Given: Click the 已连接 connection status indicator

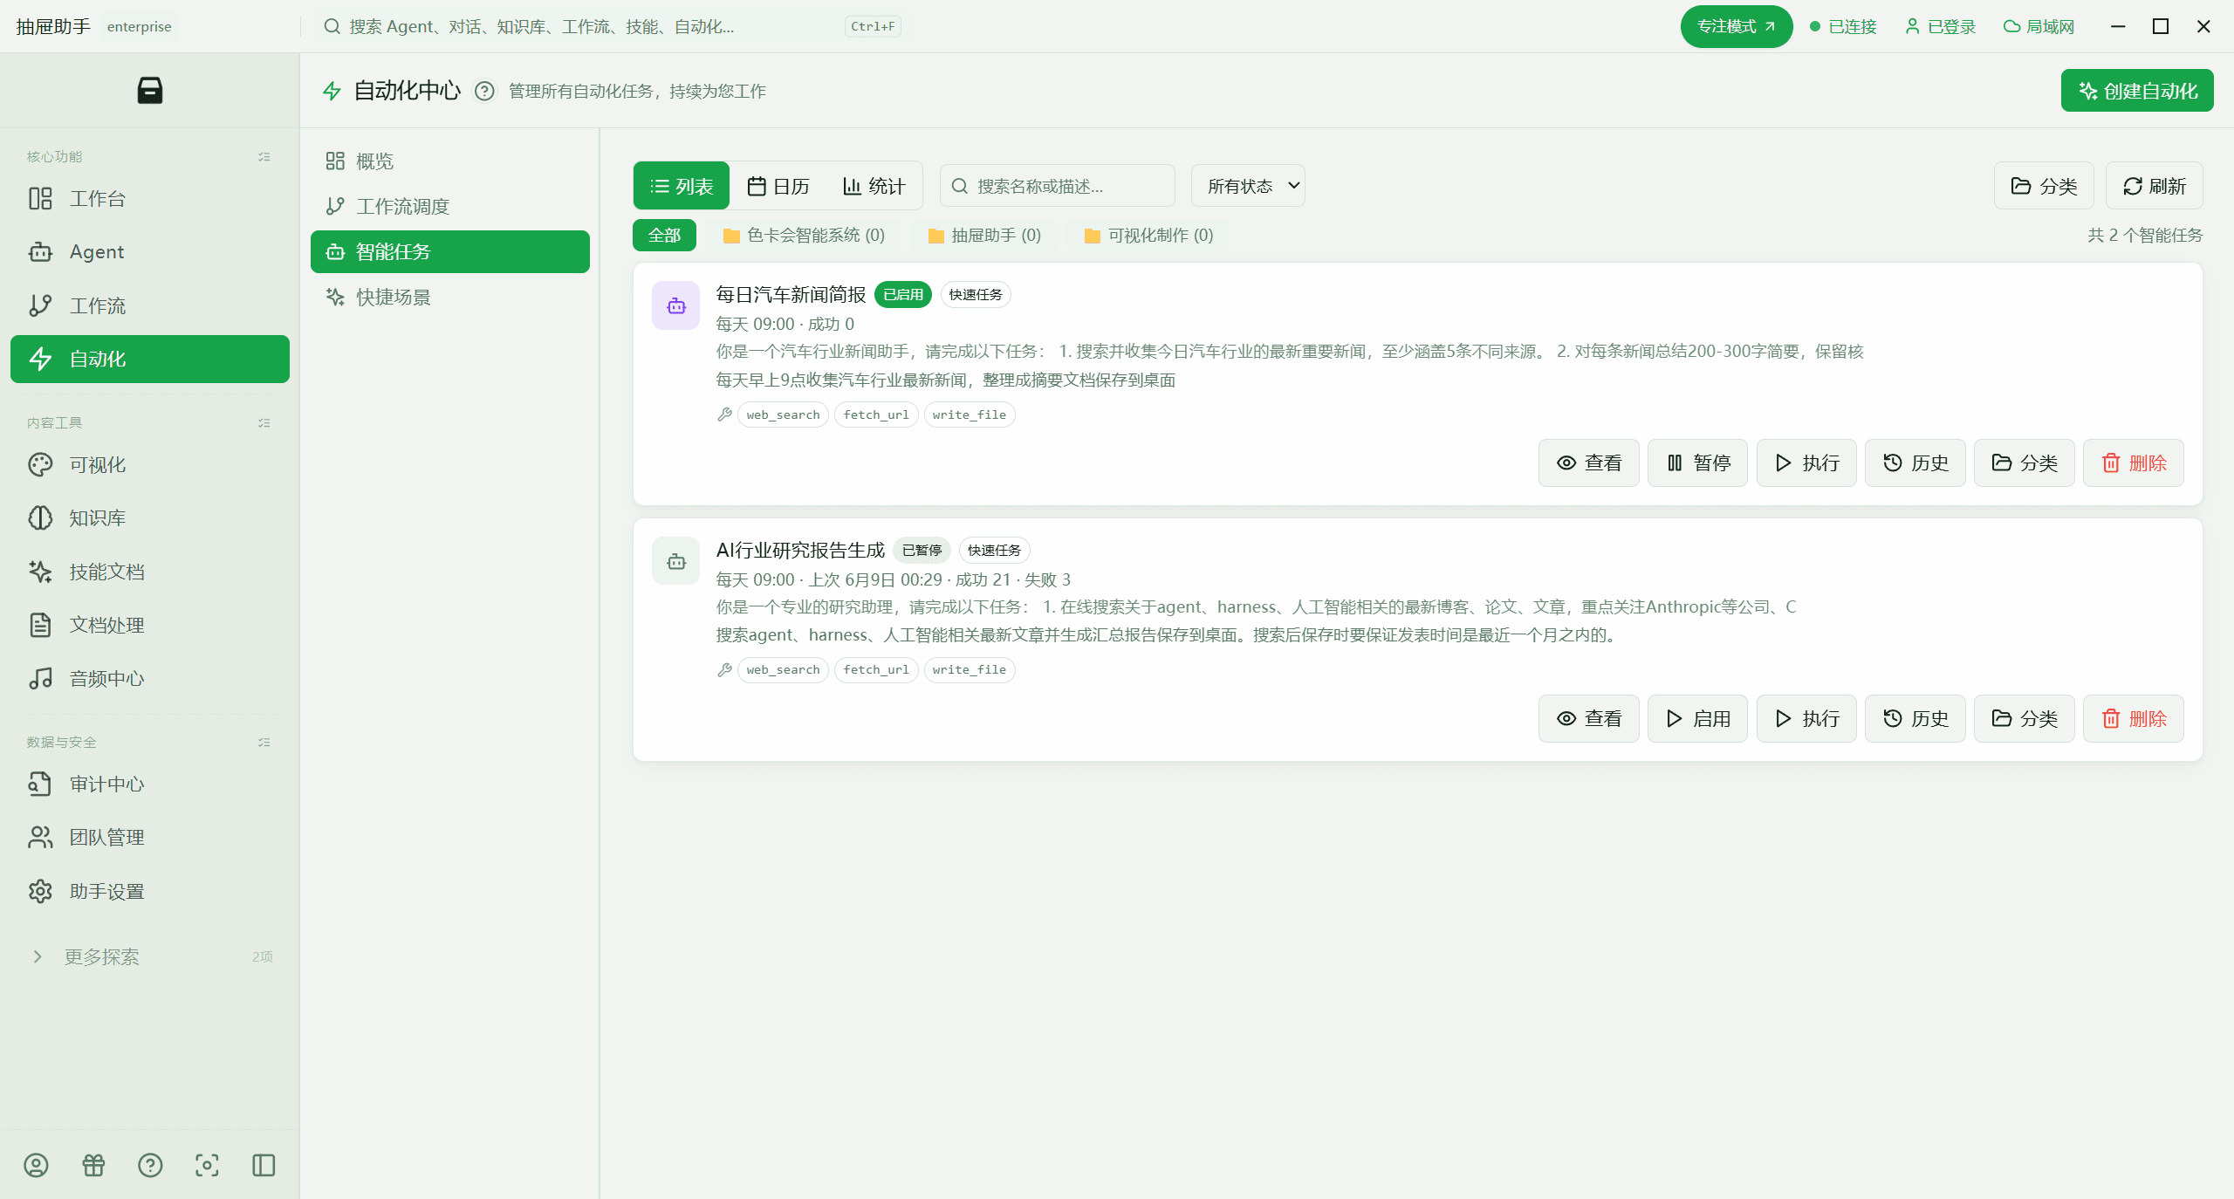Looking at the screenshot, I should [1843, 26].
